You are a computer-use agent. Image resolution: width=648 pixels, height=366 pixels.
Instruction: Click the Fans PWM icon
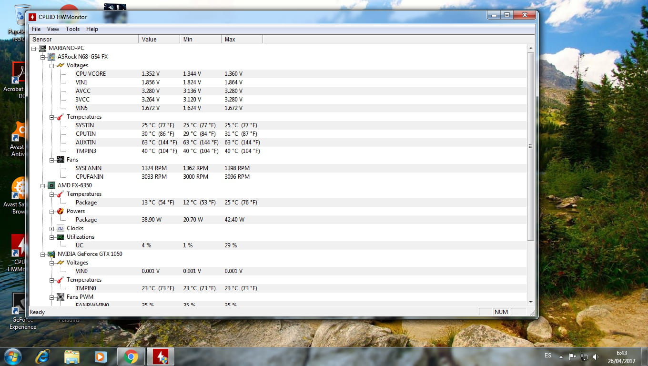[x=61, y=297]
